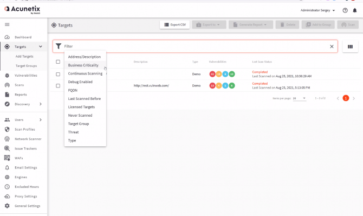Click blue low-severity badge in first target row
Viewport: 363px width, 216px height.
tap(225, 74)
